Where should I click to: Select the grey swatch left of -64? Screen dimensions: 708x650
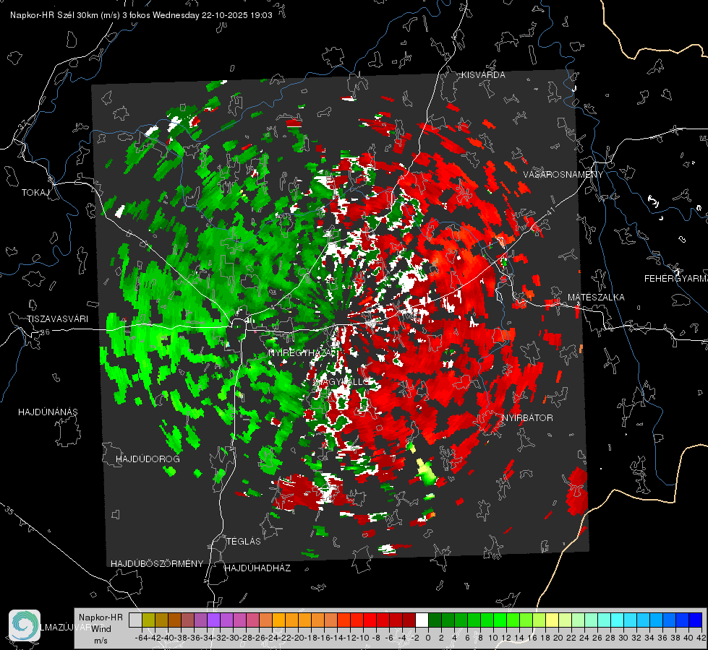coord(135,620)
